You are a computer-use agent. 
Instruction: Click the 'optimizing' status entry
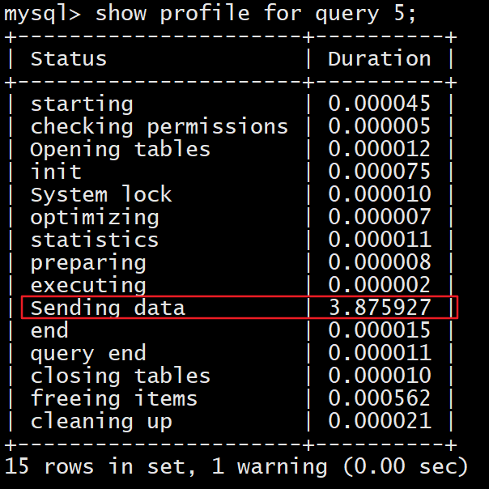95,218
